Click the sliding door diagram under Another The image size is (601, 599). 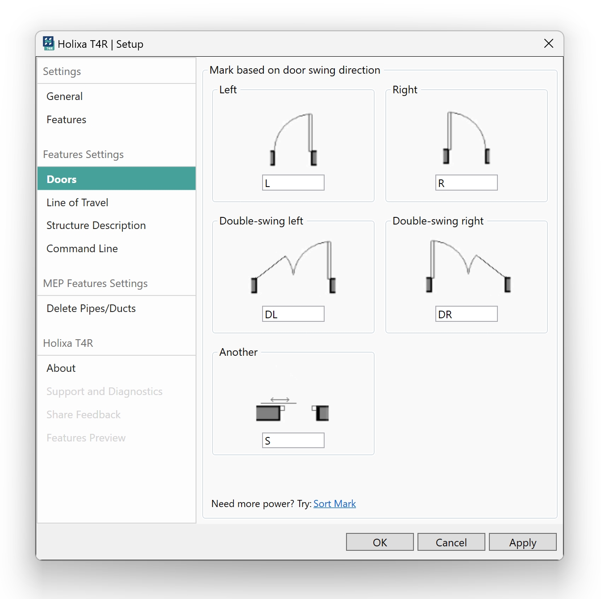tap(292, 409)
